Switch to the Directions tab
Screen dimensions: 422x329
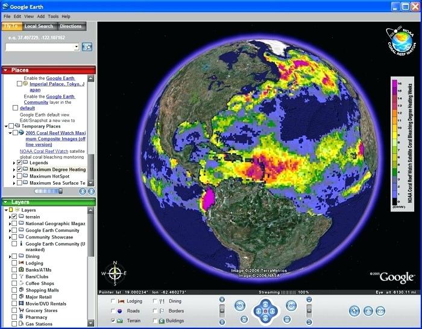click(x=71, y=26)
